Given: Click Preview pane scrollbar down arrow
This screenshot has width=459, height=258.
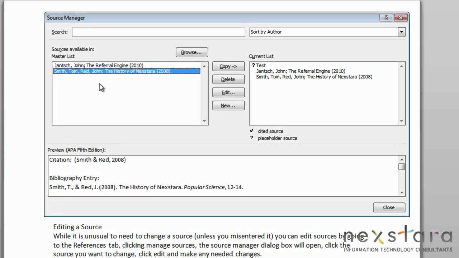Looking at the screenshot, I should pos(402,192).
